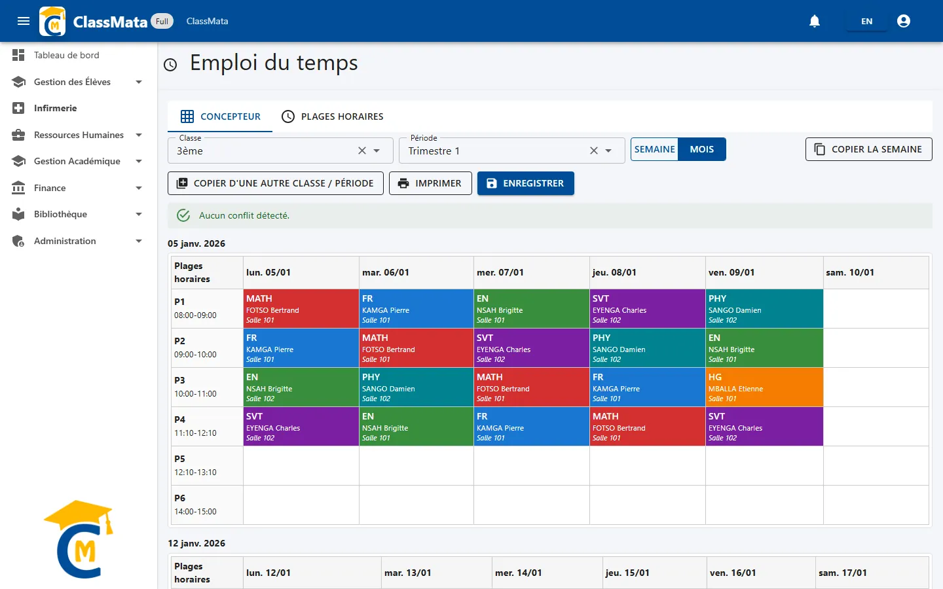Click the Administration shield icon
This screenshot has height=589, width=943.
coord(18,241)
